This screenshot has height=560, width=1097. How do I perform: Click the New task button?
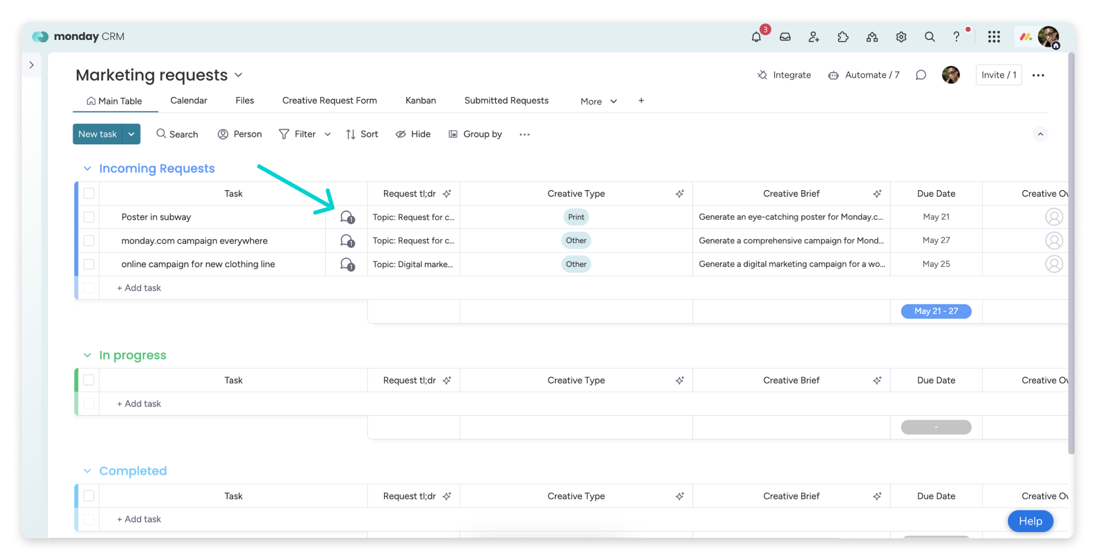pos(98,134)
